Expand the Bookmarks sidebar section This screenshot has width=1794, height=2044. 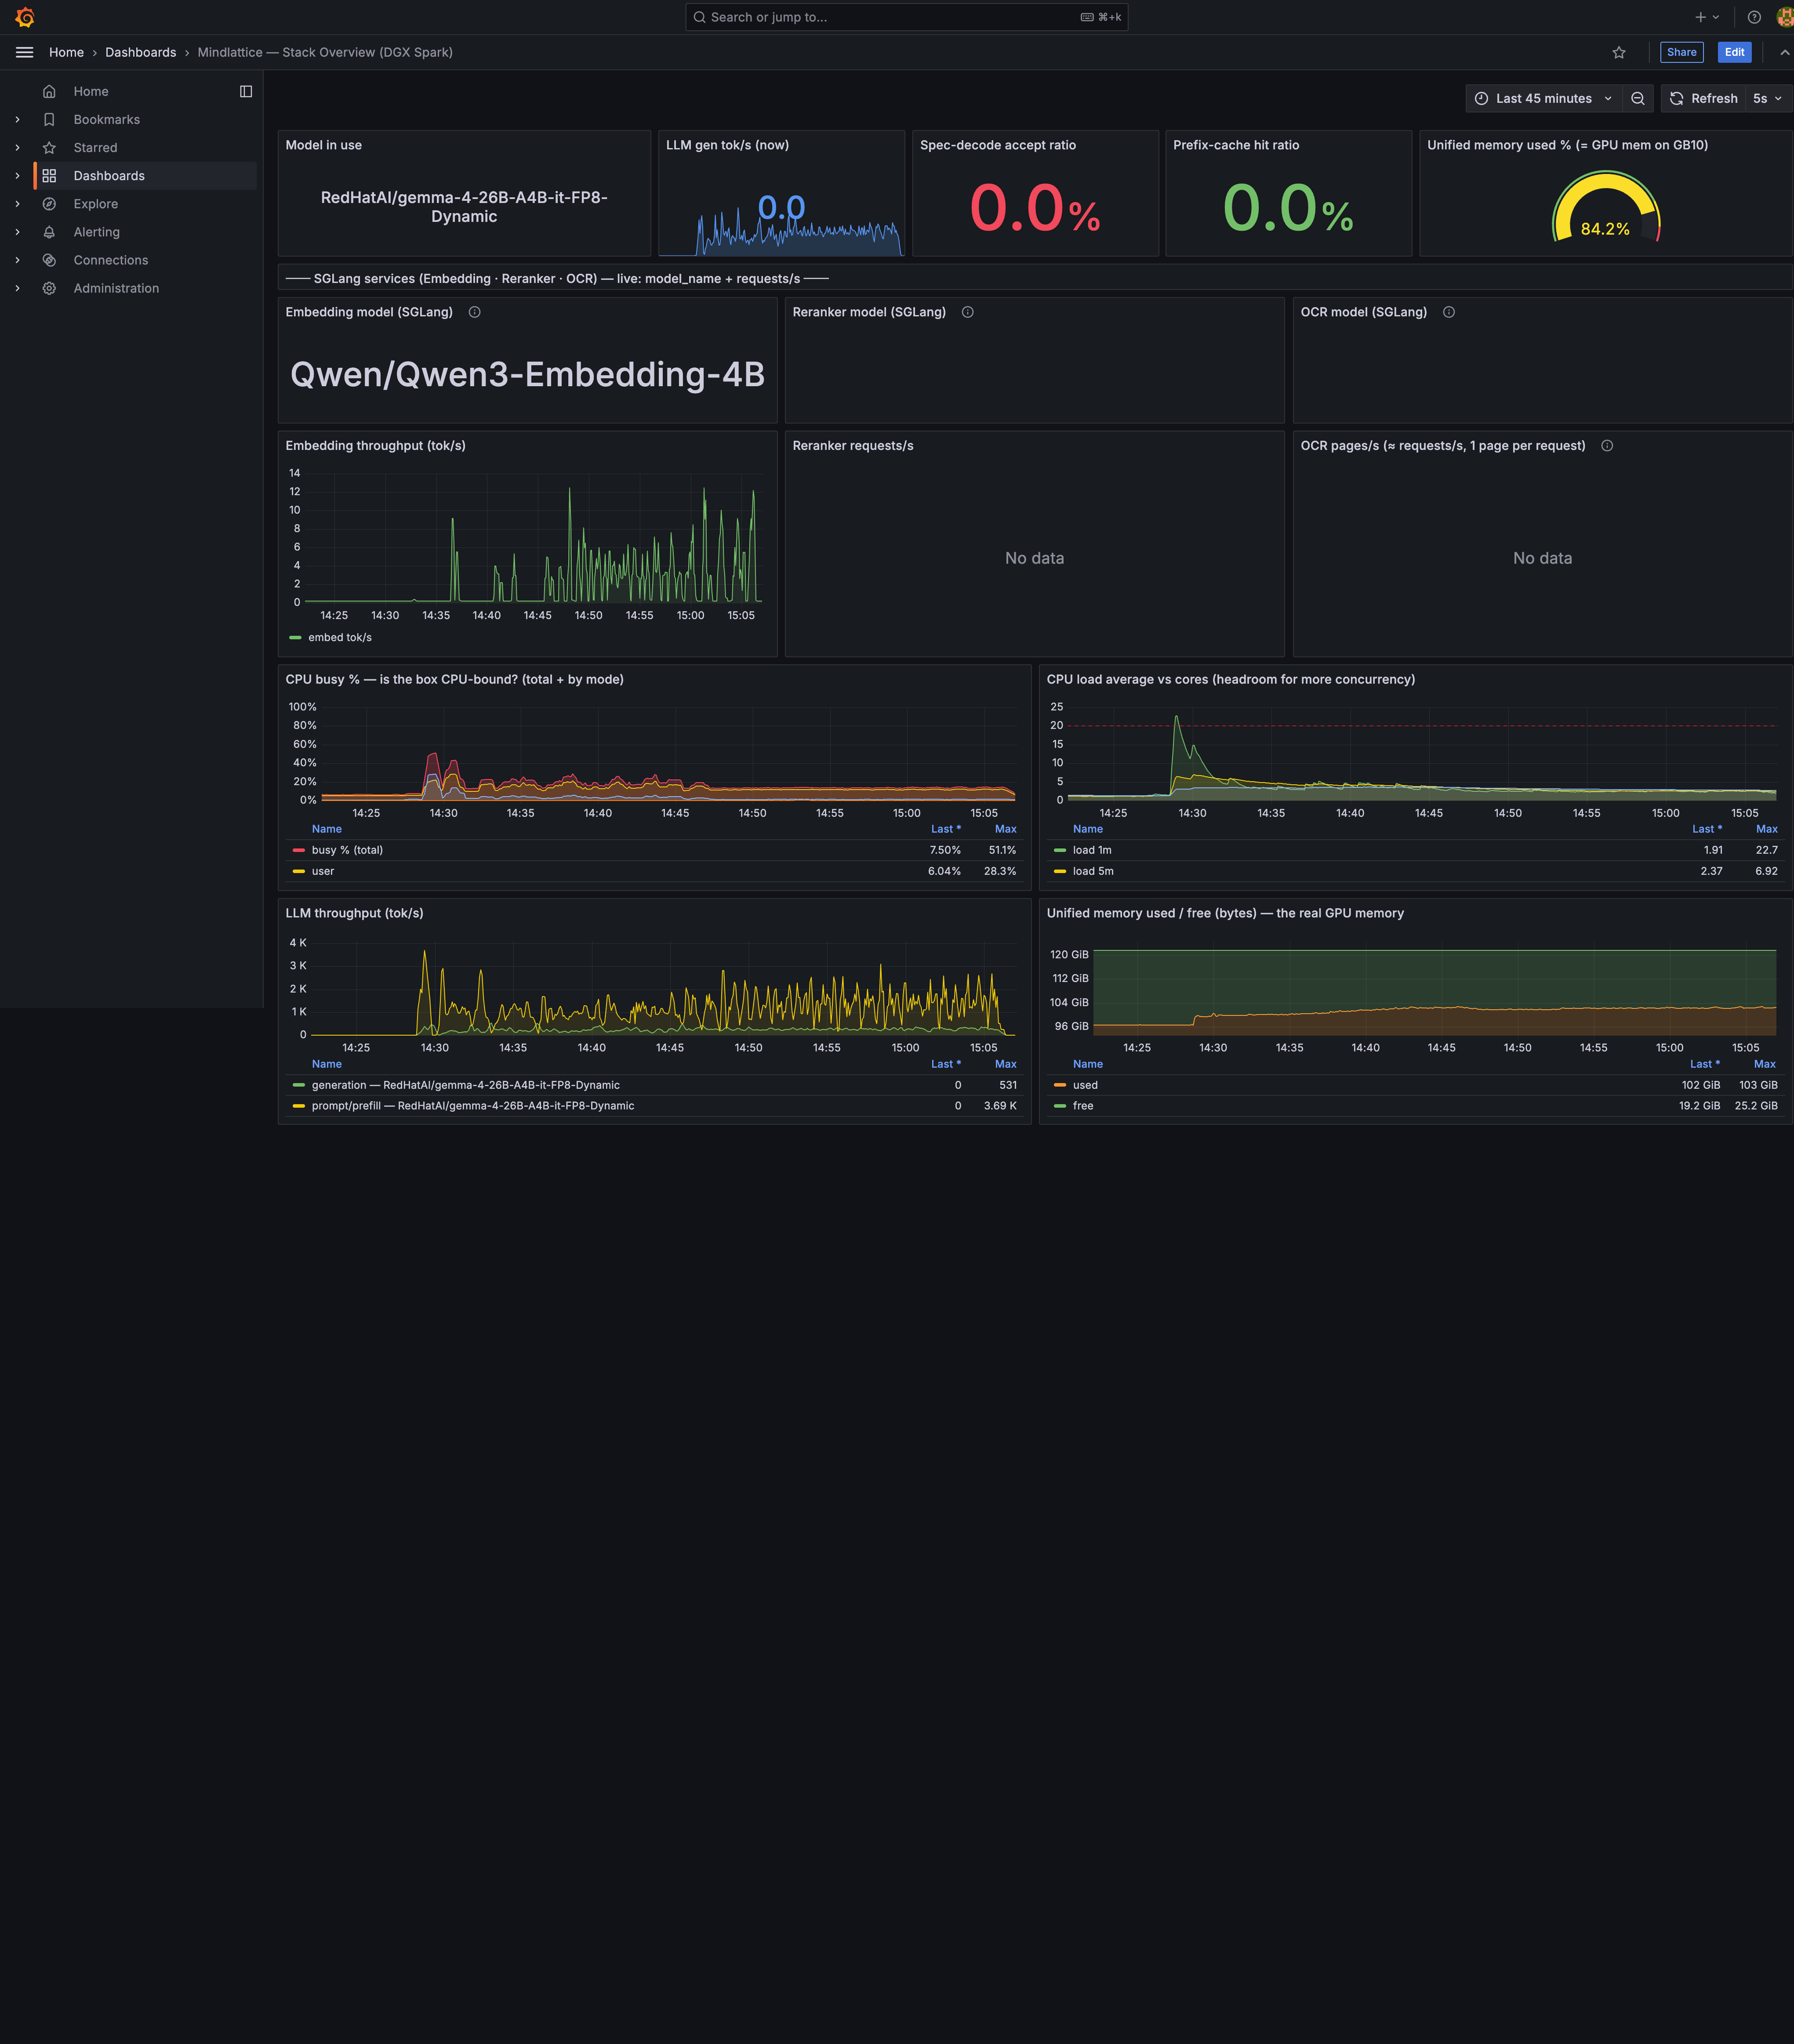pyautogui.click(x=17, y=119)
